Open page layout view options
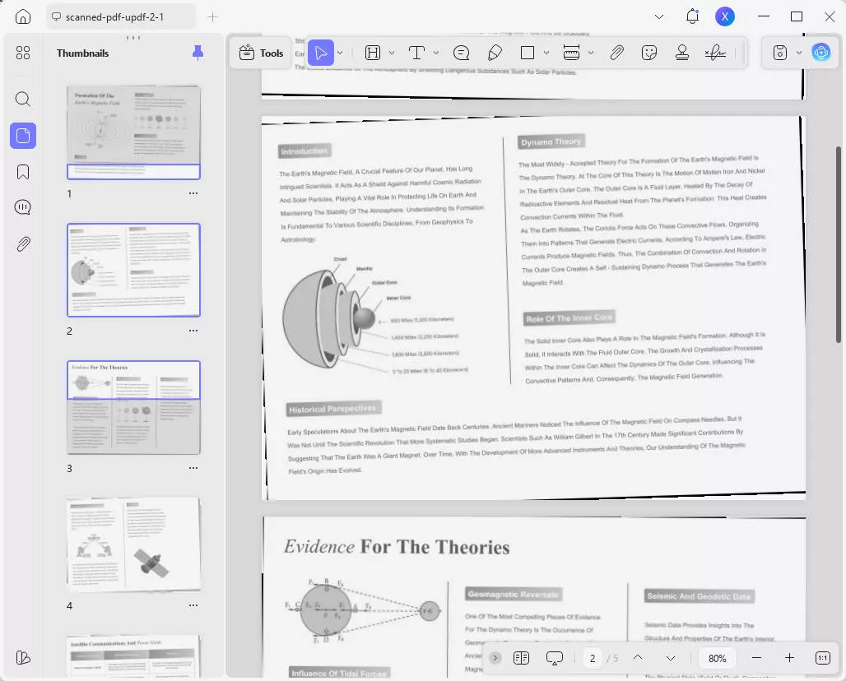The image size is (846, 681). (521, 658)
